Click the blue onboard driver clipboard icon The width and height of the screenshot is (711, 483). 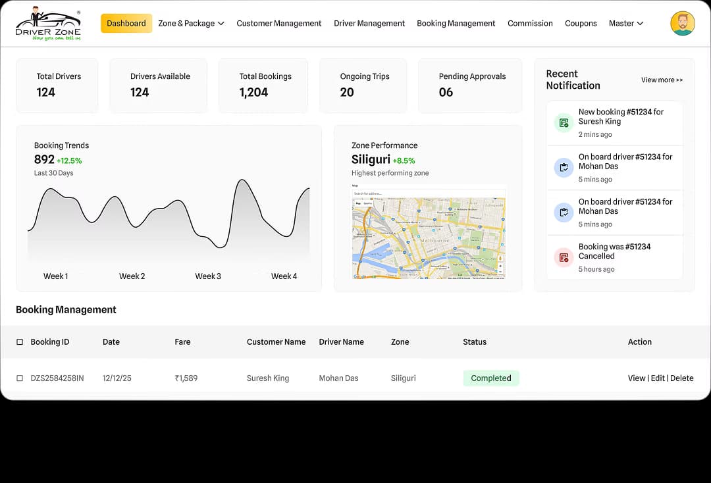563,167
